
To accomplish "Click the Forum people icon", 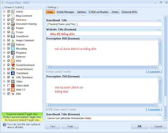I will [x=13, y=32].
